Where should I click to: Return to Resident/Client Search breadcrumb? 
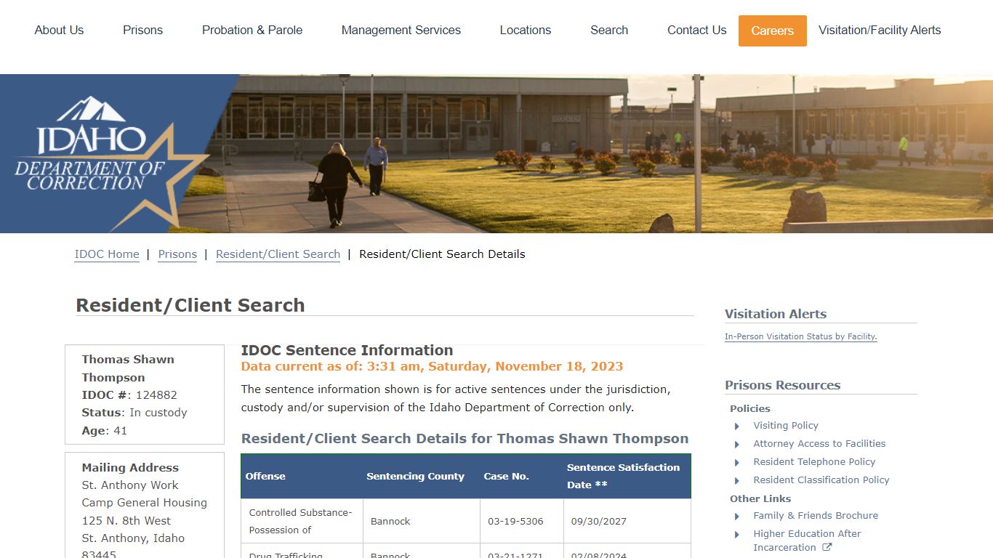278,254
